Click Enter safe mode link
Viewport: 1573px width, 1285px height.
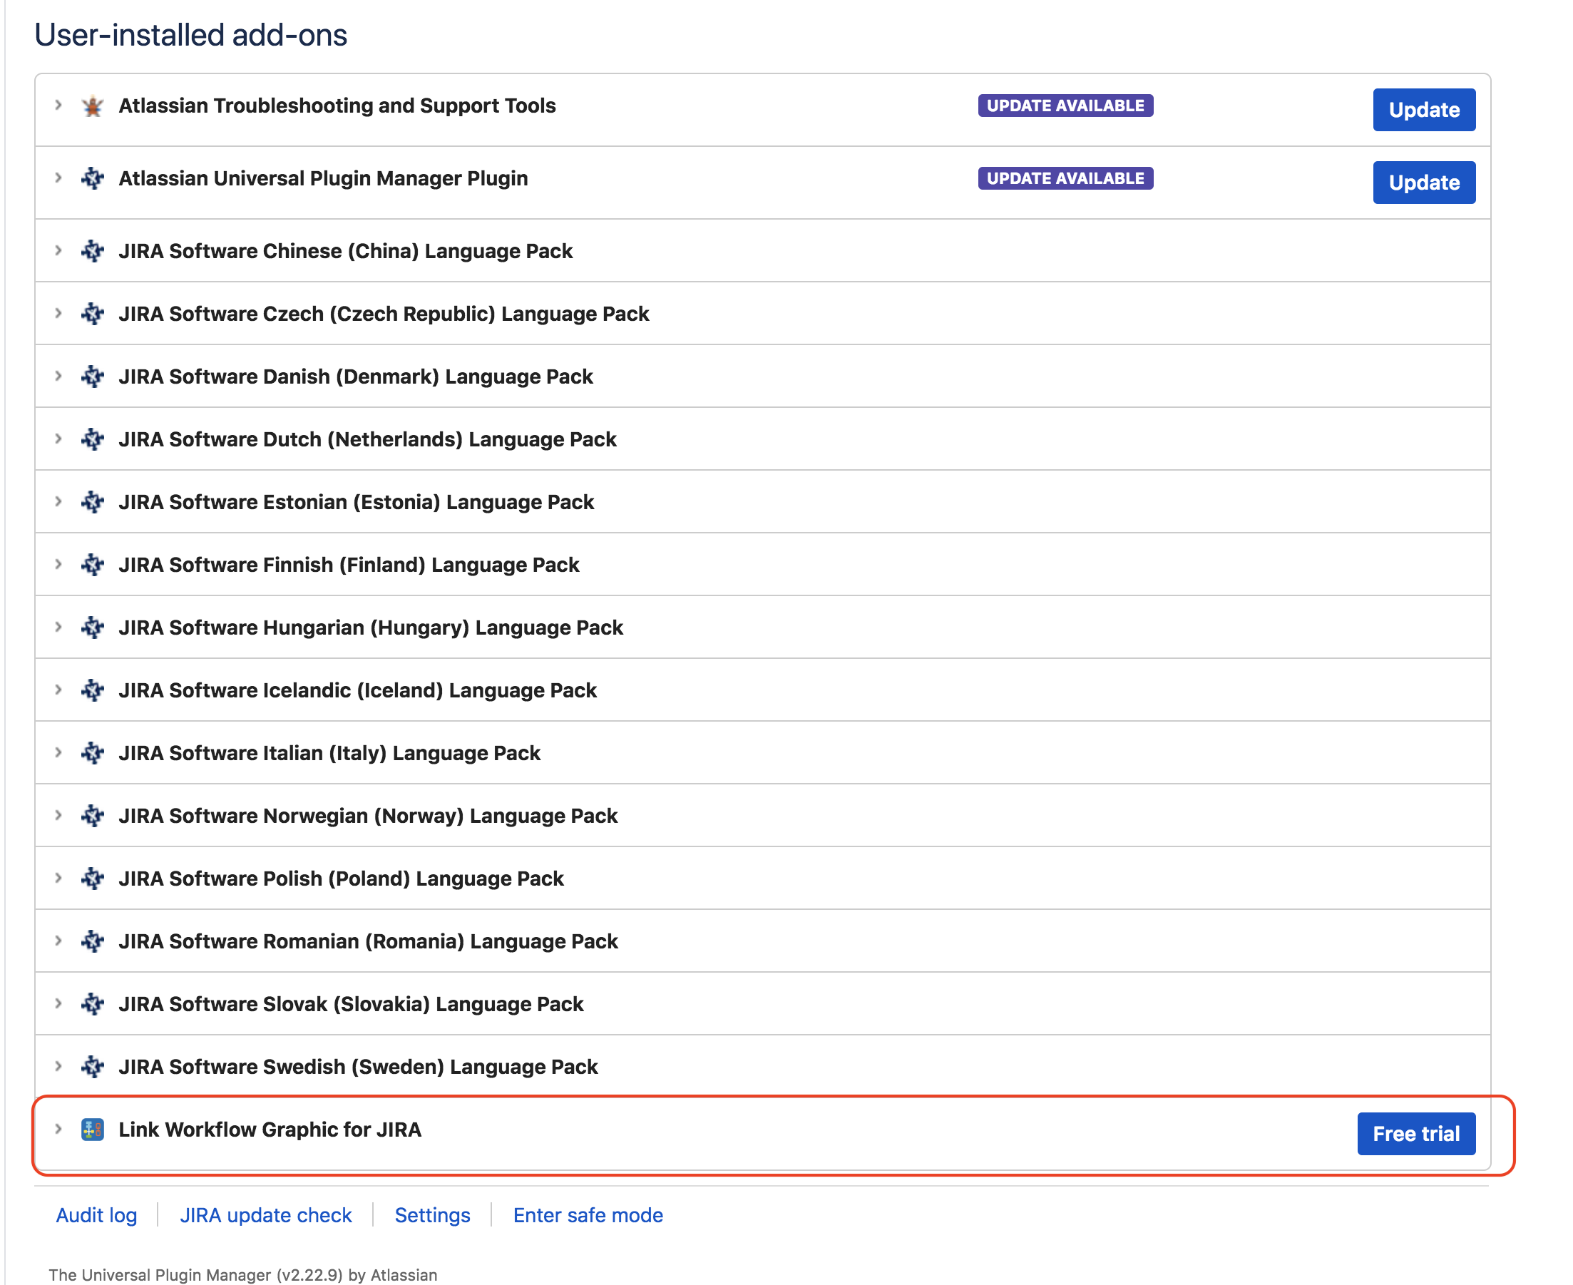click(588, 1214)
